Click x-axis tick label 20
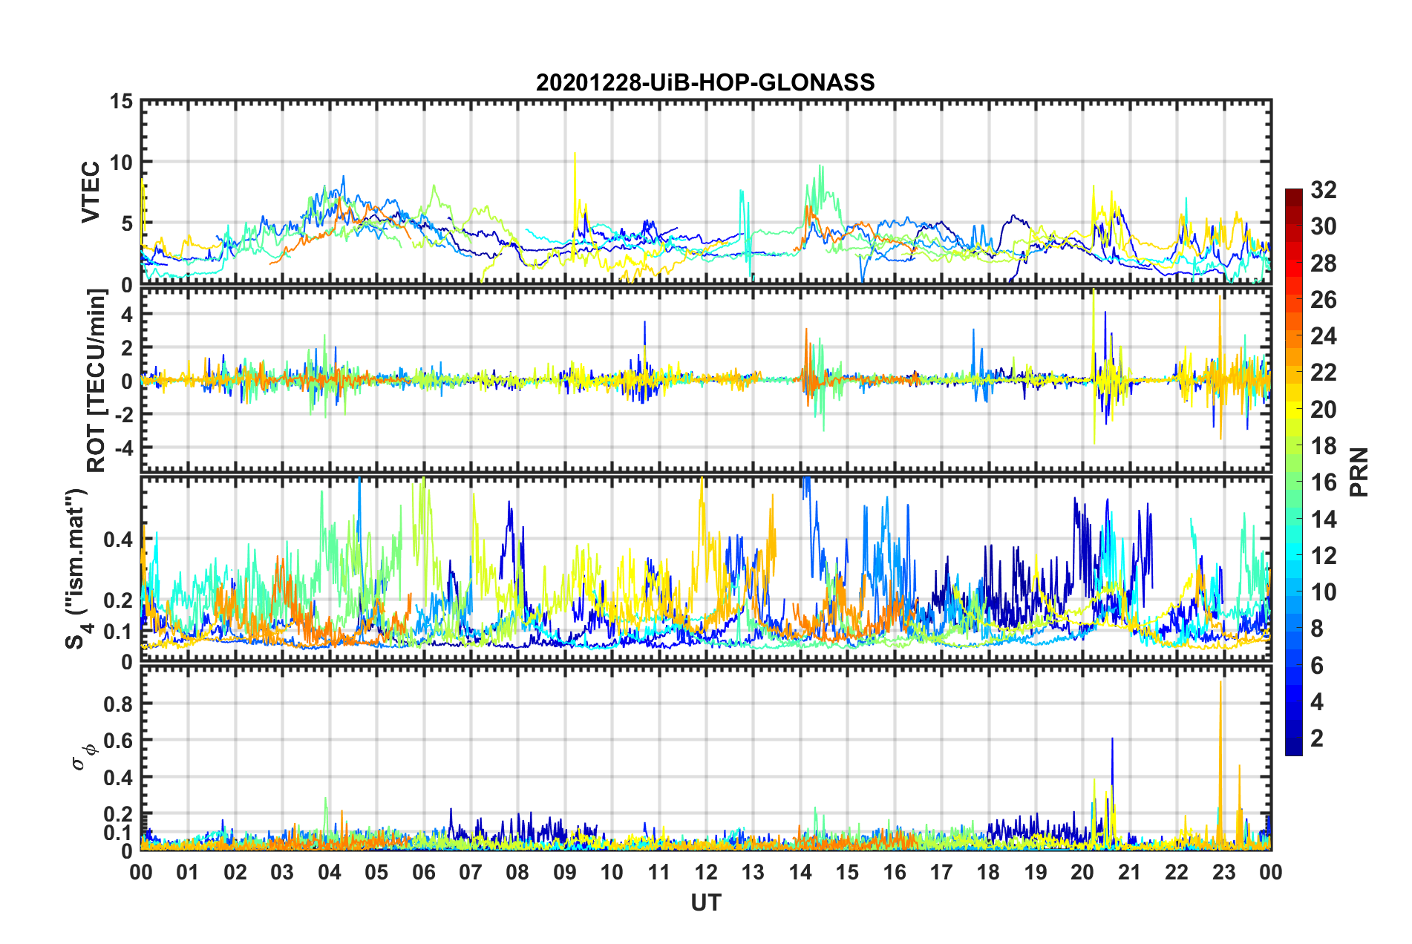The image size is (1412, 944). coord(1082,872)
